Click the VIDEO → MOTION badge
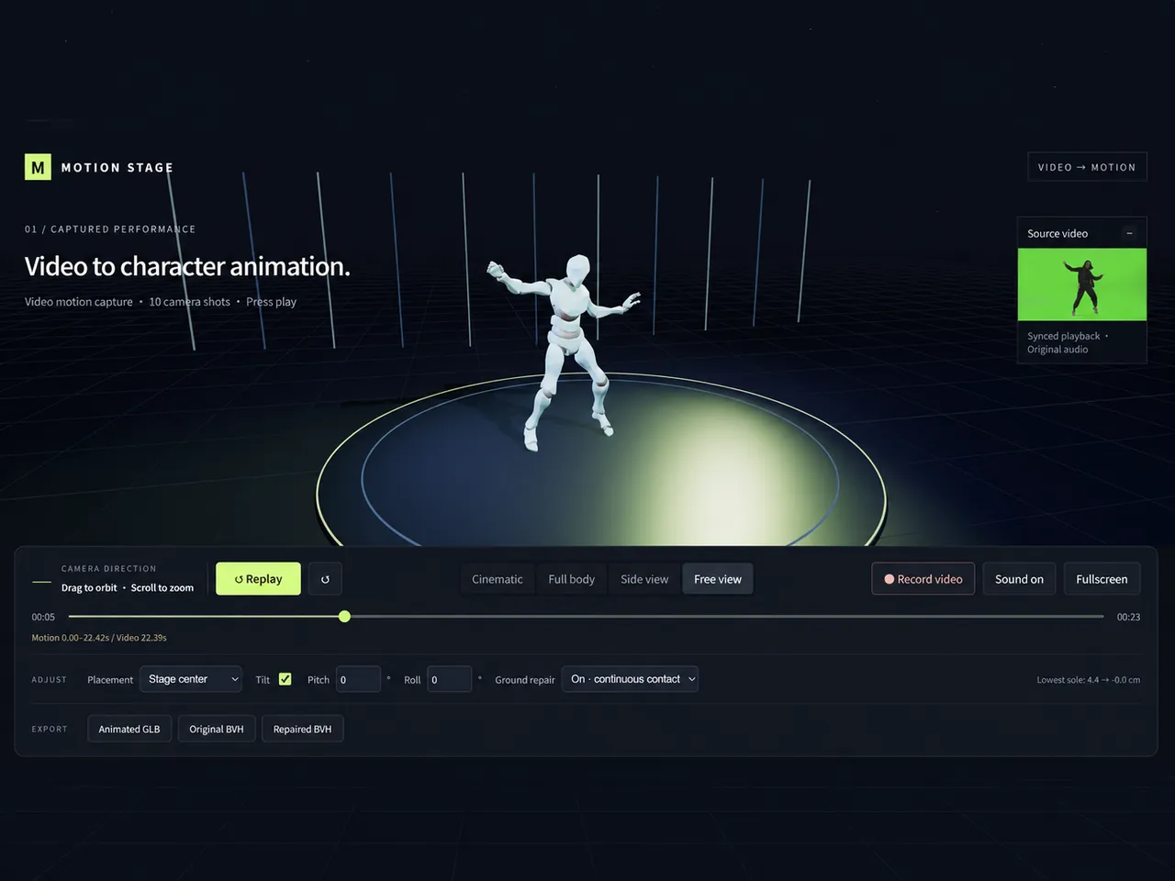Image resolution: width=1175 pixels, height=881 pixels. tap(1087, 167)
